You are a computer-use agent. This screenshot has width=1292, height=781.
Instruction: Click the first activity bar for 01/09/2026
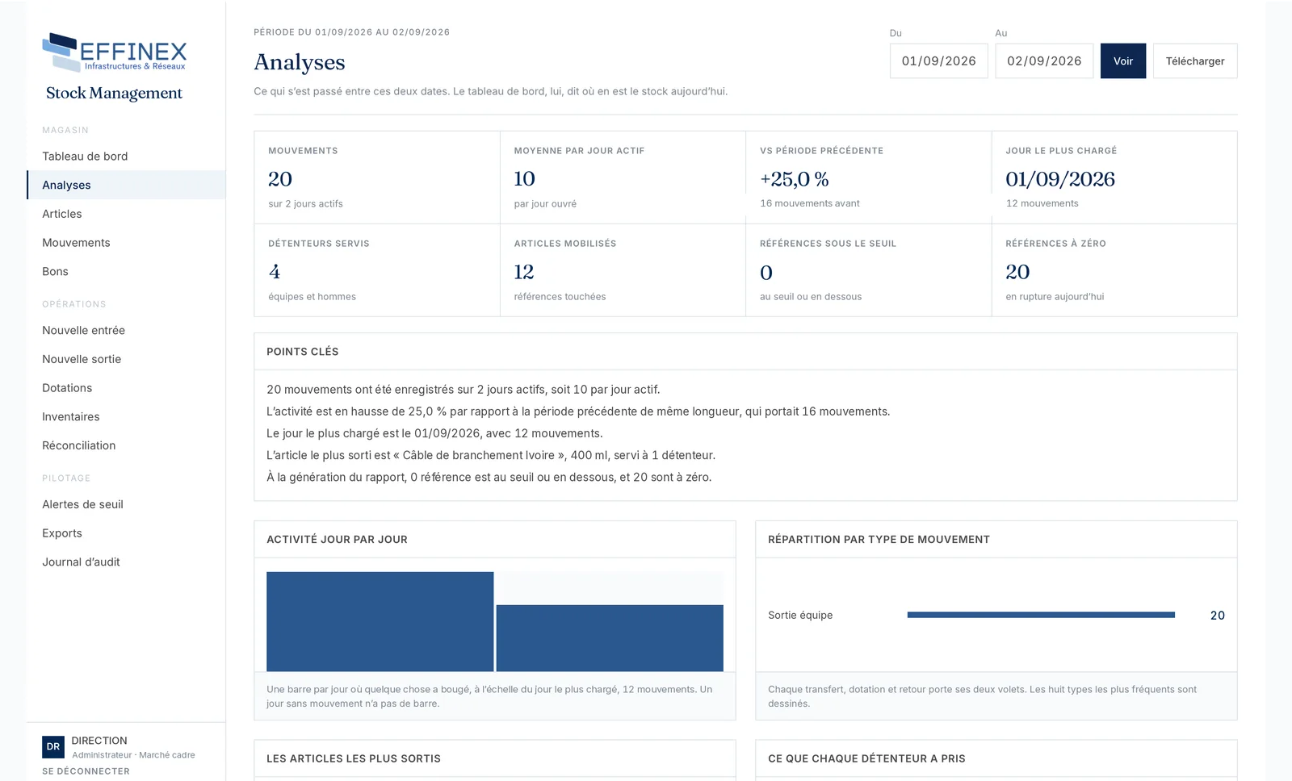(380, 622)
